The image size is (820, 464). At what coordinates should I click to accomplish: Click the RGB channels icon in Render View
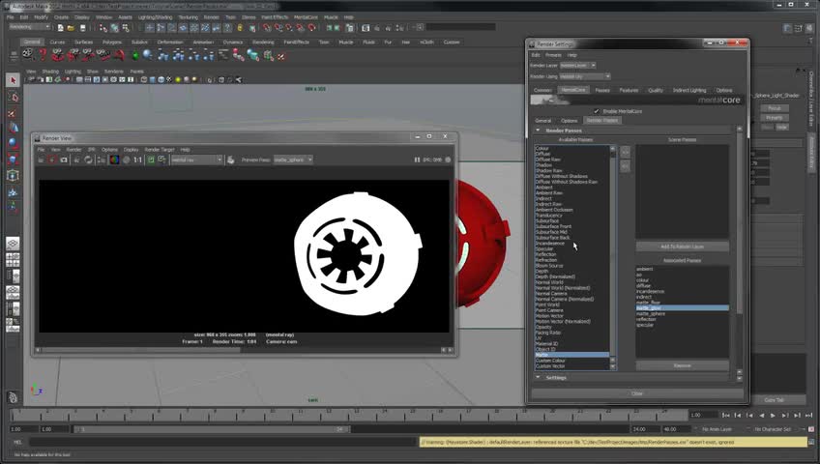click(x=114, y=159)
